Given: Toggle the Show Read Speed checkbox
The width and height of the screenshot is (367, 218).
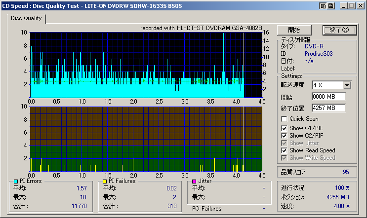Looking at the screenshot, I should [284, 150].
